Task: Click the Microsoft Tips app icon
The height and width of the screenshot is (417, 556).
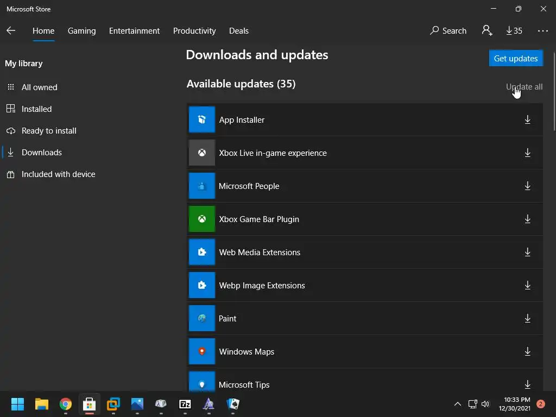Action: [x=202, y=382]
